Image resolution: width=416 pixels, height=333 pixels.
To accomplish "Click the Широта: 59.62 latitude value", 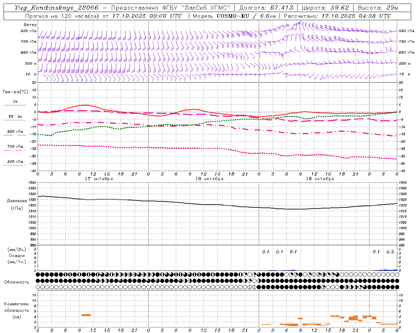I will coord(325,8).
